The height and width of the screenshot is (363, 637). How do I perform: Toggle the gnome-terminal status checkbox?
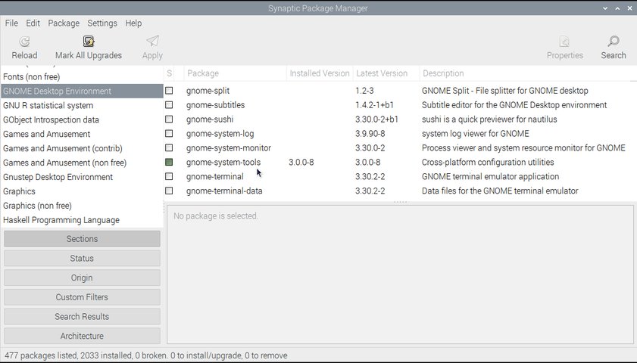(x=169, y=176)
